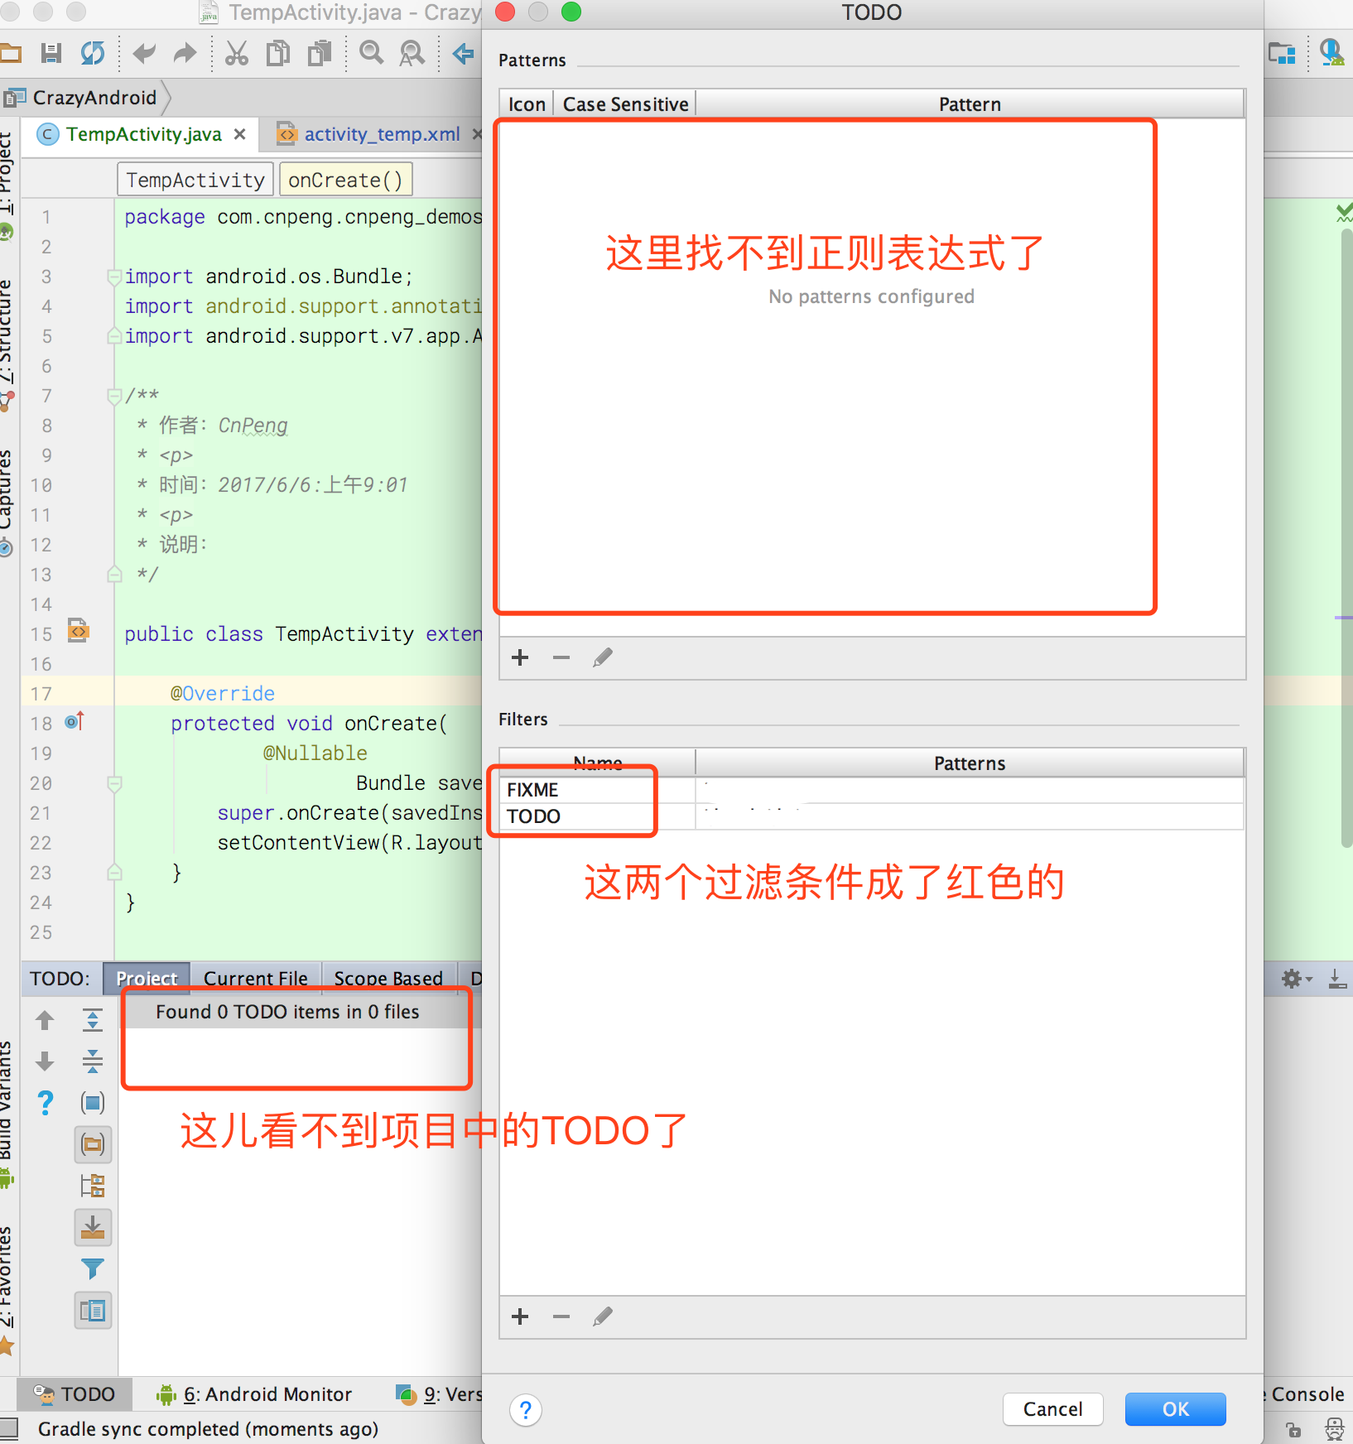The width and height of the screenshot is (1353, 1444).
Task: Click Expand All in the TODO panel
Action: click(93, 1020)
